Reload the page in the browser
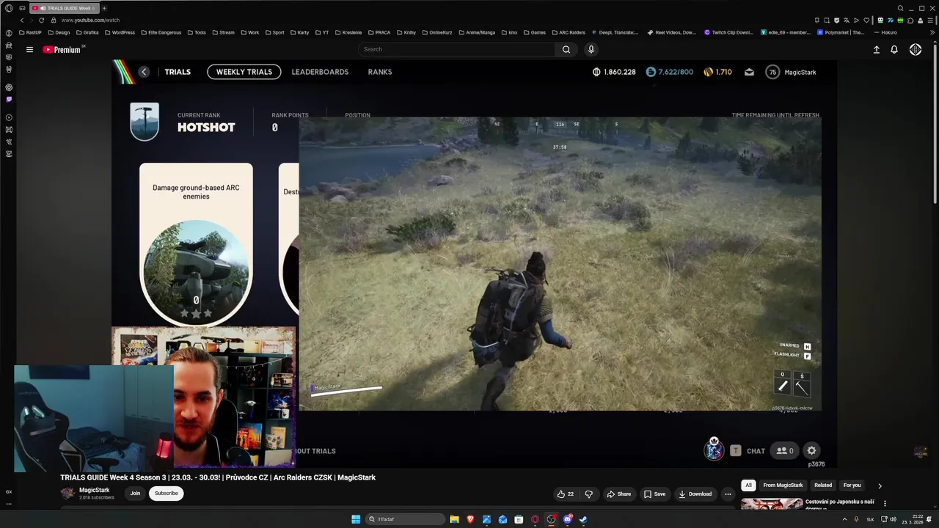 [x=41, y=20]
